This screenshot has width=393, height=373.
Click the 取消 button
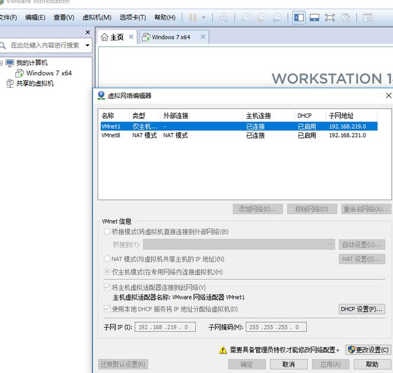tap(289, 364)
